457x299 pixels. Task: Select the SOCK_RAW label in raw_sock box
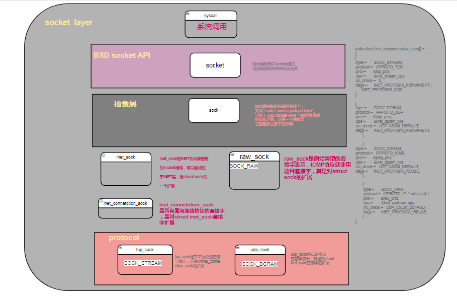click(244, 166)
